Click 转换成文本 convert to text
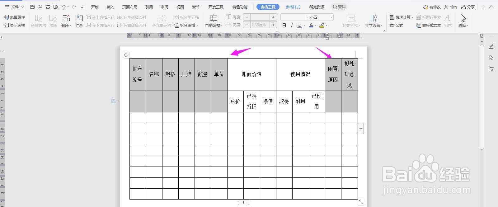Viewport: 498px width, 207px height. [429, 25]
